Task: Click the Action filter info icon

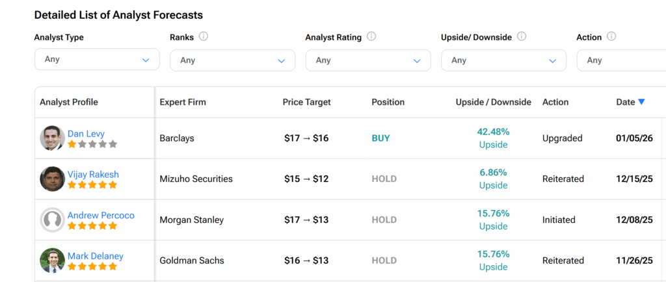Action: (611, 37)
